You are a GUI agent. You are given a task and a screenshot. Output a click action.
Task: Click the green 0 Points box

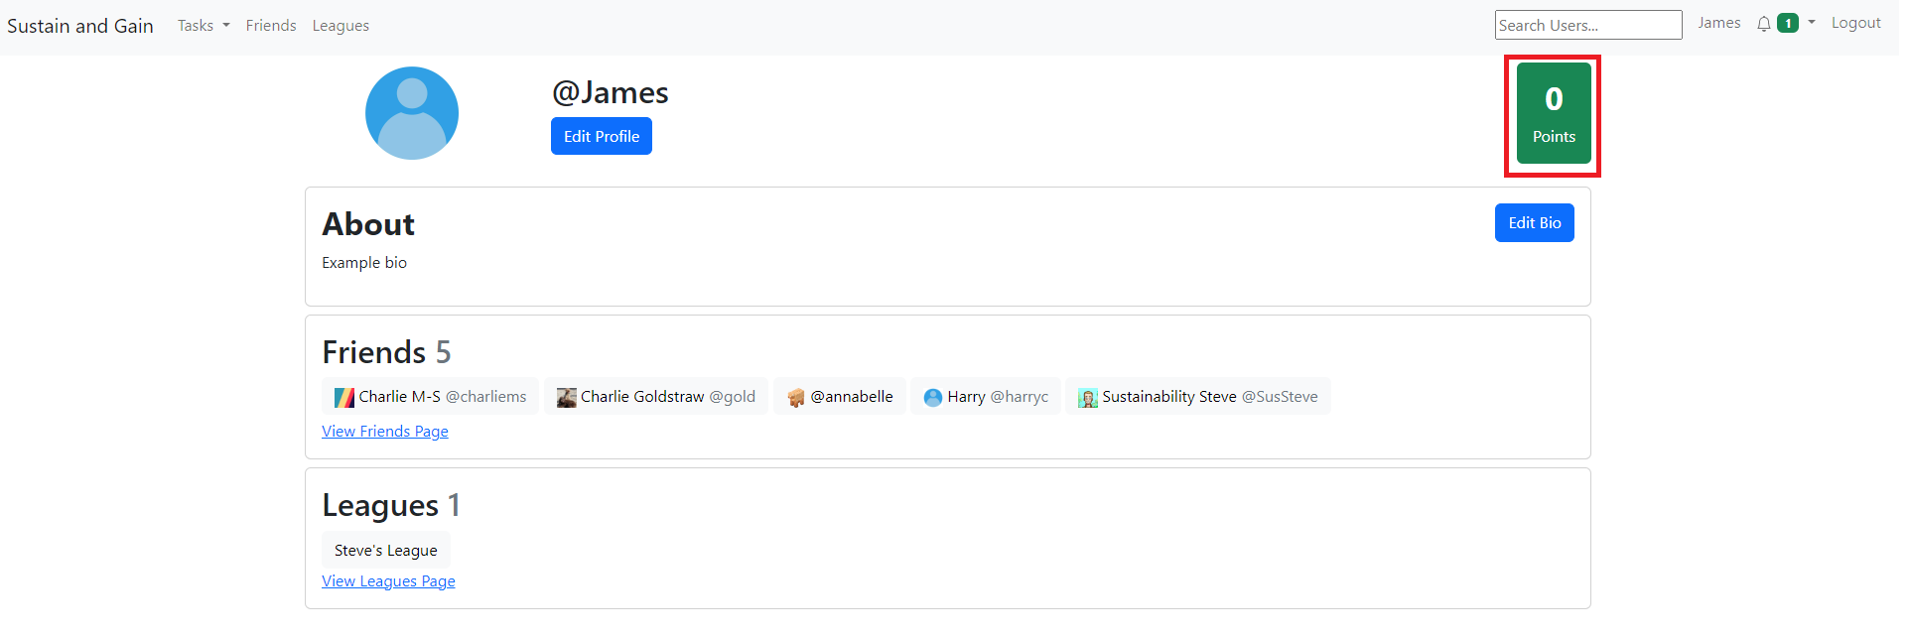point(1553,114)
